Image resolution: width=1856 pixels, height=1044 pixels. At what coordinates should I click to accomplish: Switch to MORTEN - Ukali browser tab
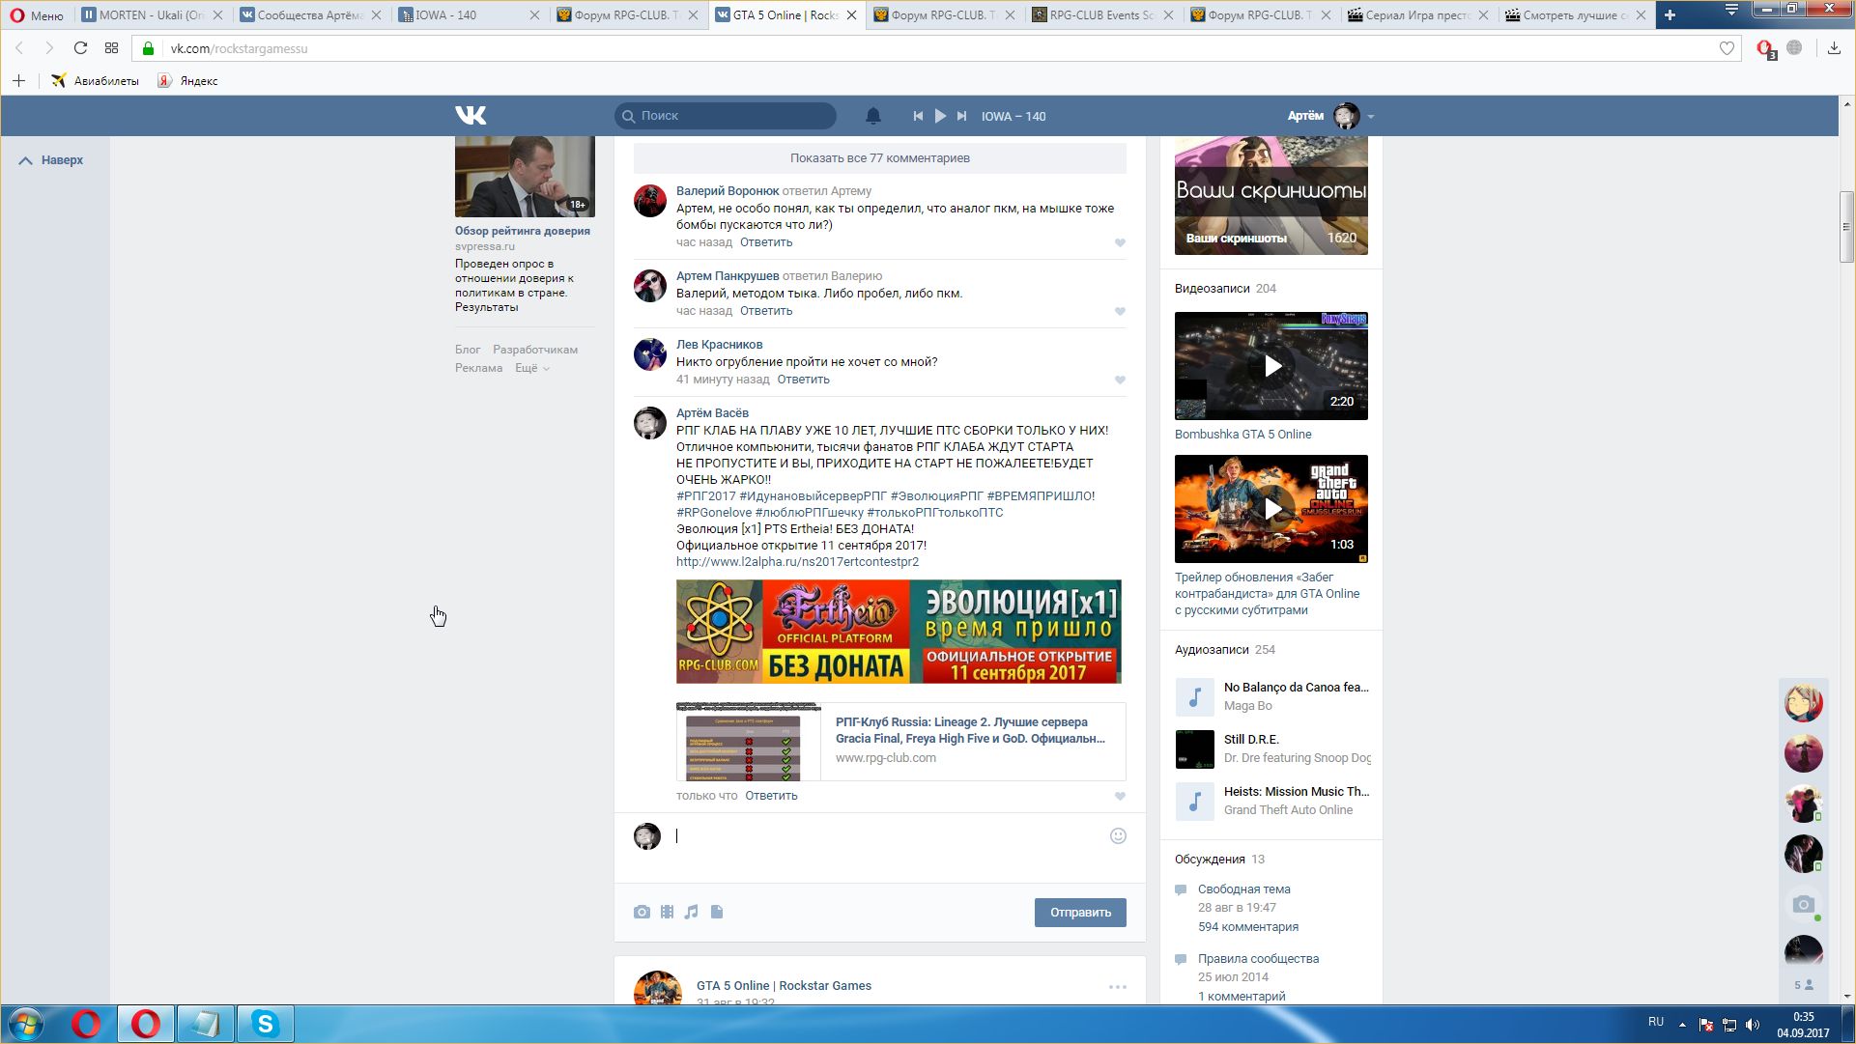click(x=152, y=14)
